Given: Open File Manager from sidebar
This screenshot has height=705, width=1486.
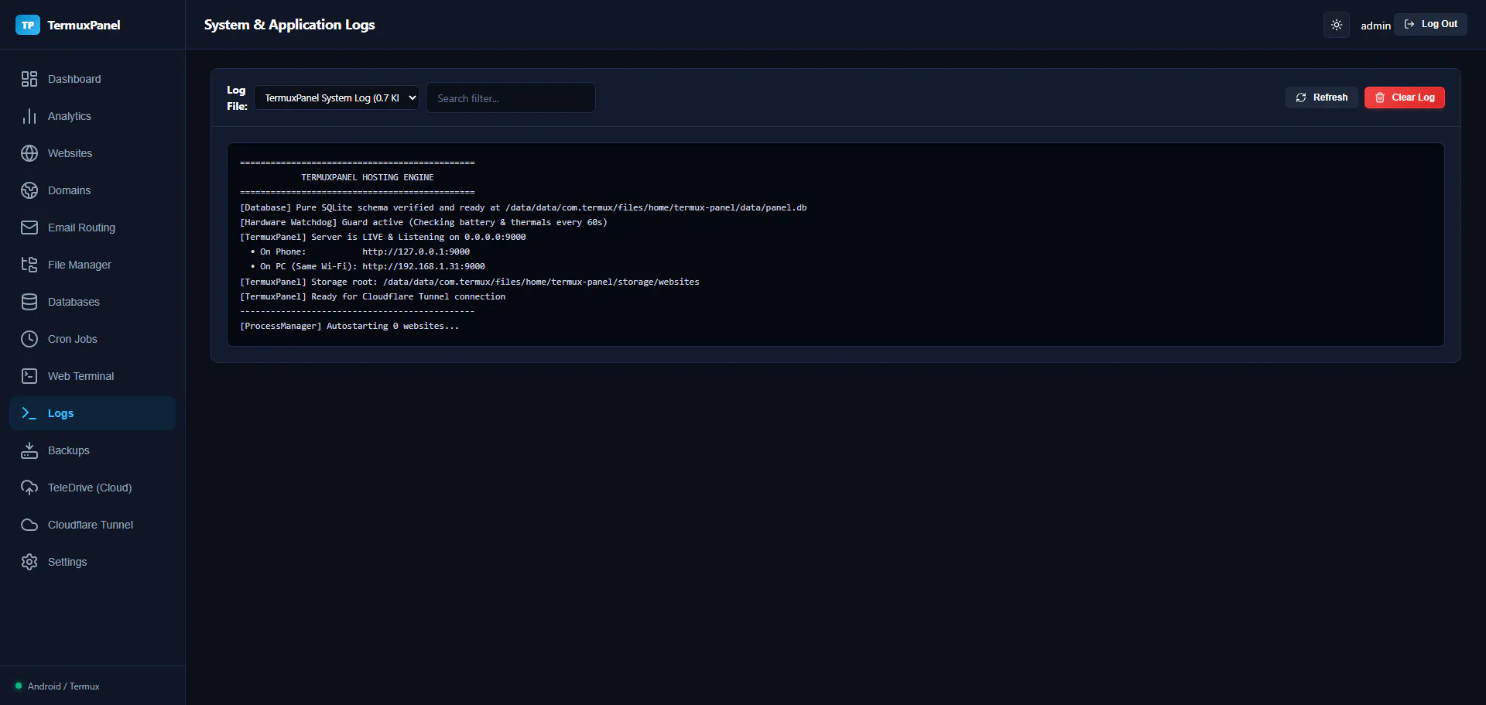Looking at the screenshot, I should 93,265.
